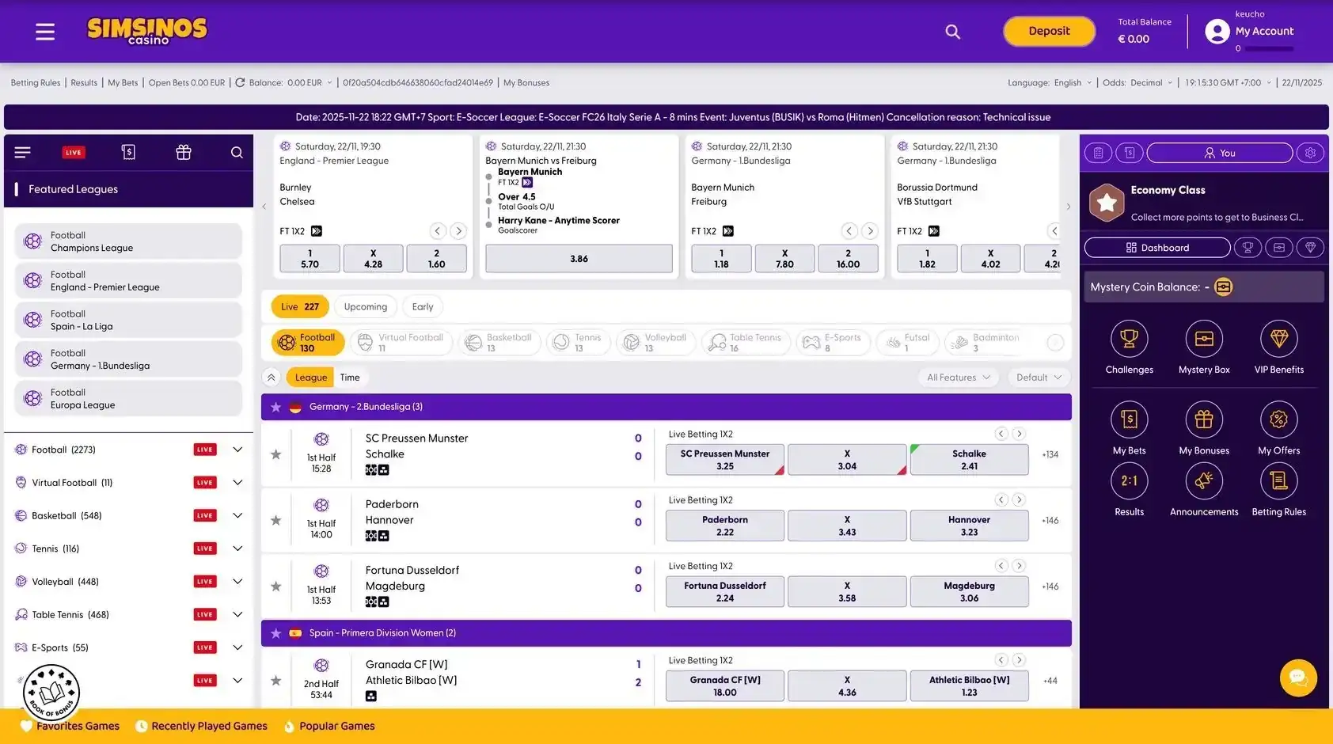This screenshot has width=1333, height=744.
Task: Click the header search magnifier icon
Action: tap(952, 32)
